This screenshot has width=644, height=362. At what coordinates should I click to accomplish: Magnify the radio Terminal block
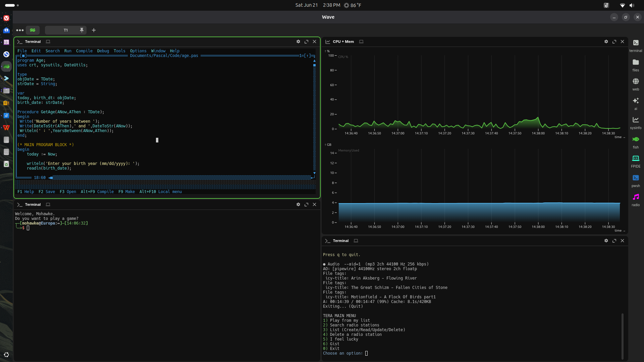click(614, 241)
